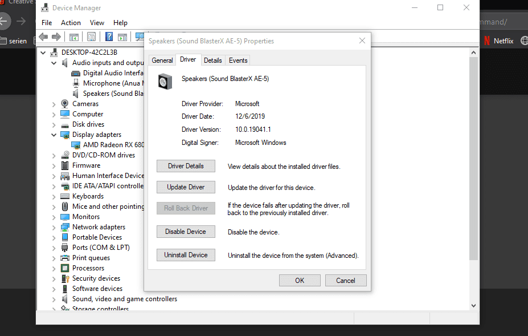Viewport: 528px width, 336px height.
Task: Select IDE ATA/ATAPI controllers category
Action: click(x=108, y=186)
